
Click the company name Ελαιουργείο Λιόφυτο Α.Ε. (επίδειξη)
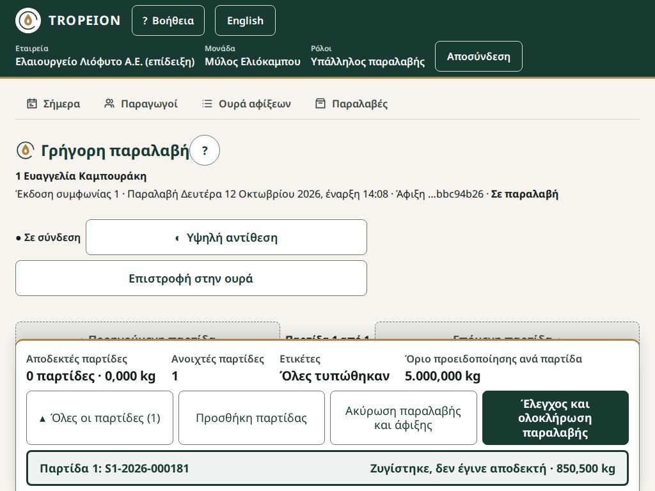(x=106, y=62)
